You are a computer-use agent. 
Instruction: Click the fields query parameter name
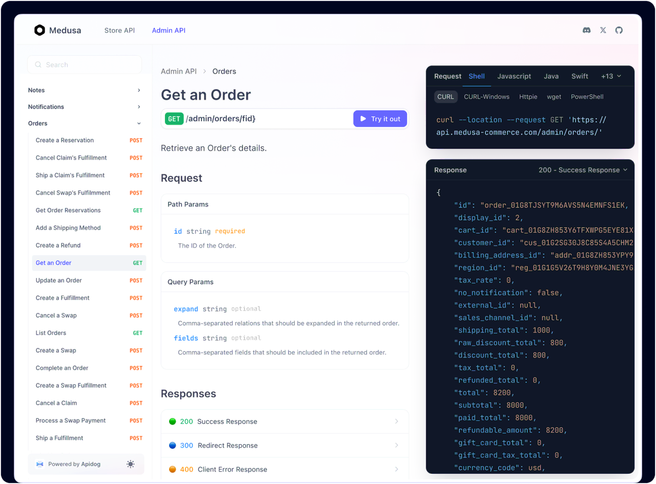186,338
